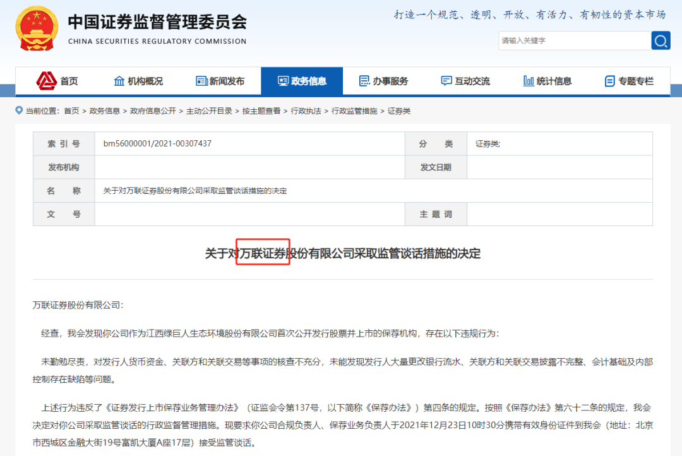Click the monitor icon beside 政务信息
Viewport: 682px width, 456px height.
(x=283, y=81)
